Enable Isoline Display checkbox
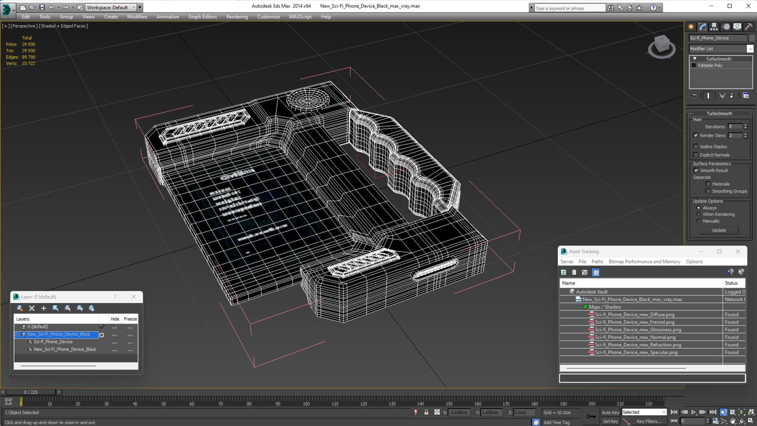757x426 pixels. click(696, 146)
